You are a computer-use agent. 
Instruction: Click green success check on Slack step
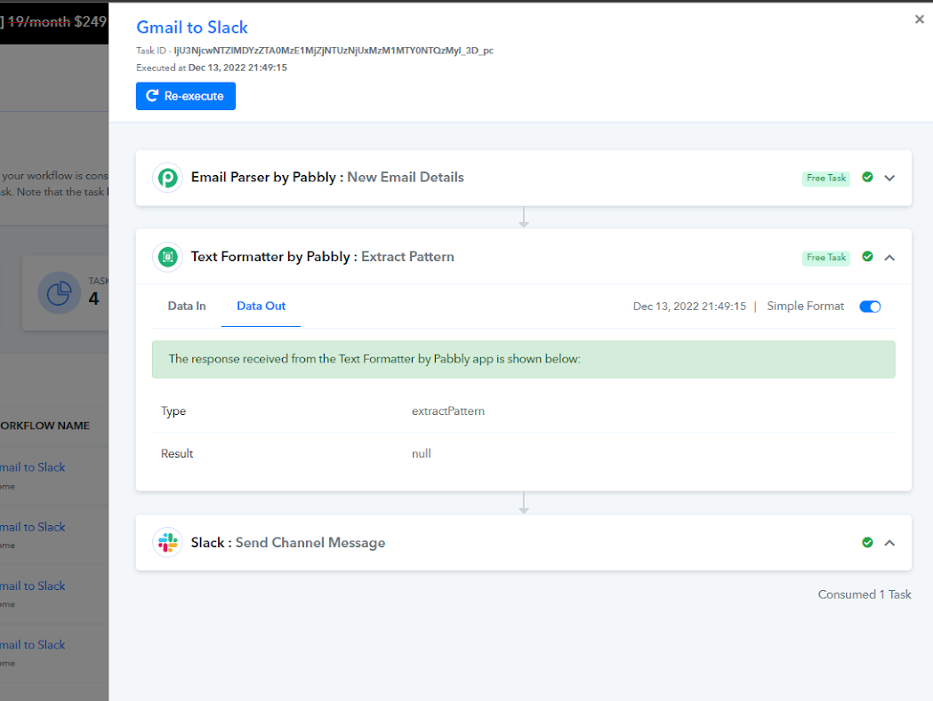coord(867,542)
